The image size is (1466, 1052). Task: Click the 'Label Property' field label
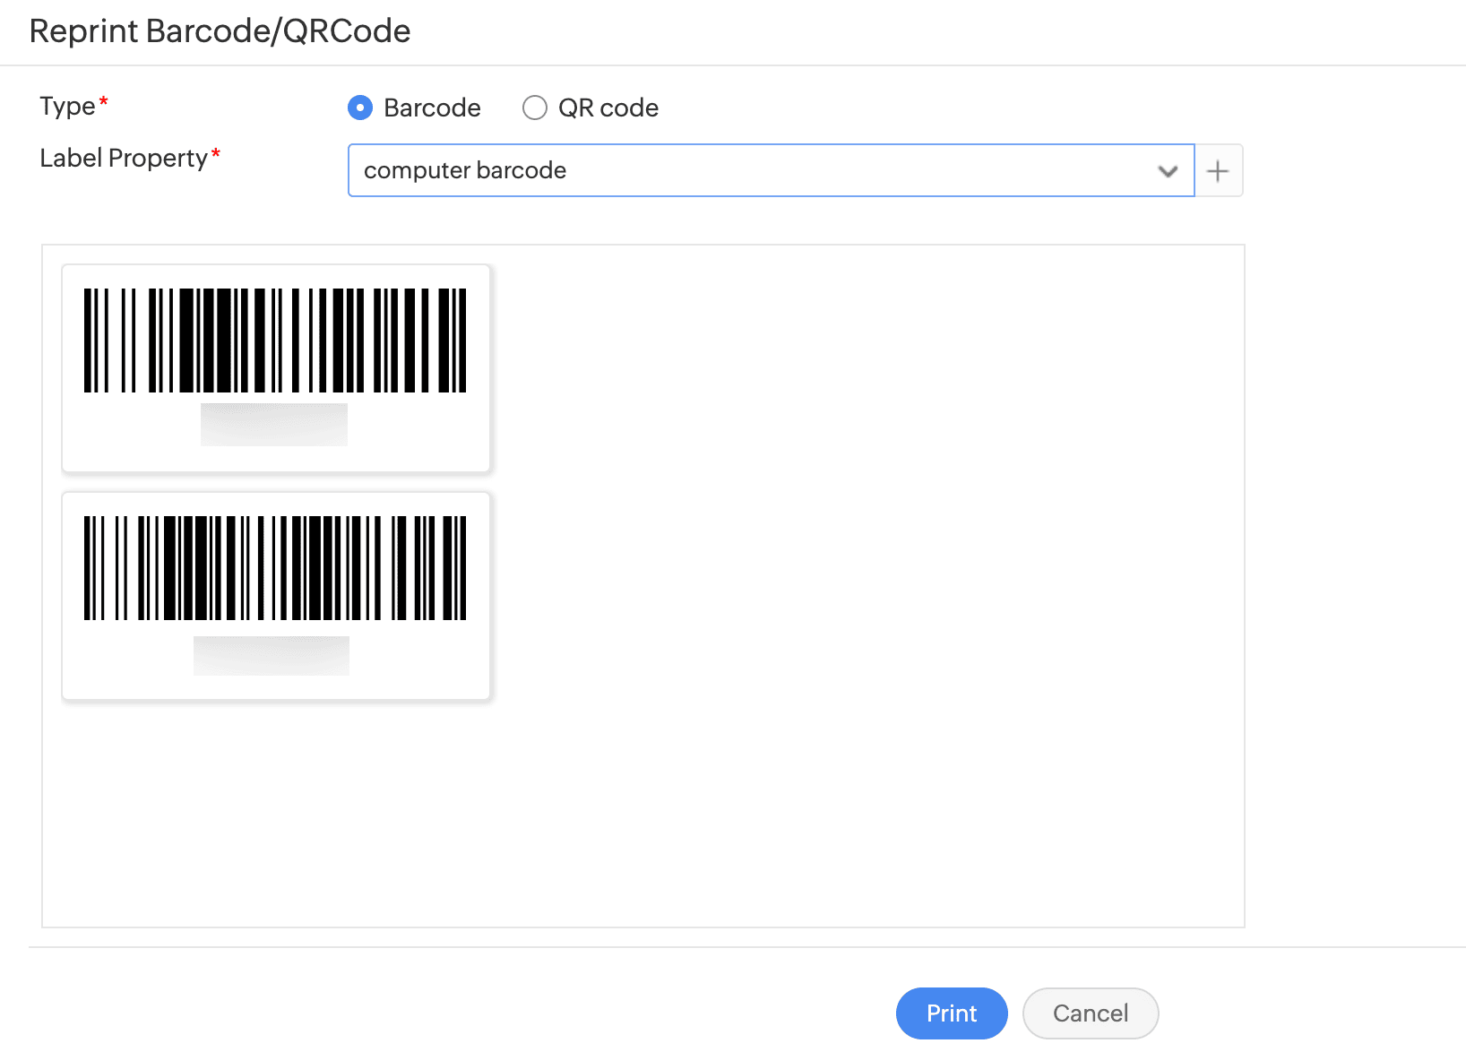click(124, 159)
